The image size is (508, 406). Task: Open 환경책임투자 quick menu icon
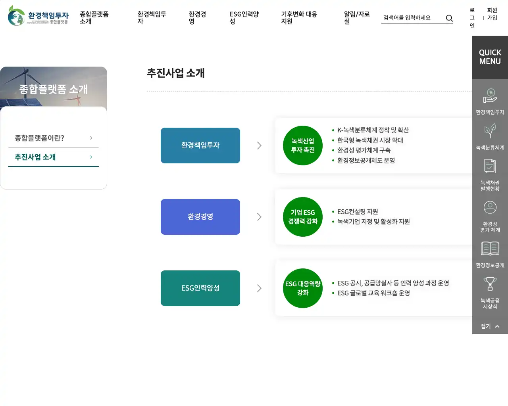[490, 96]
